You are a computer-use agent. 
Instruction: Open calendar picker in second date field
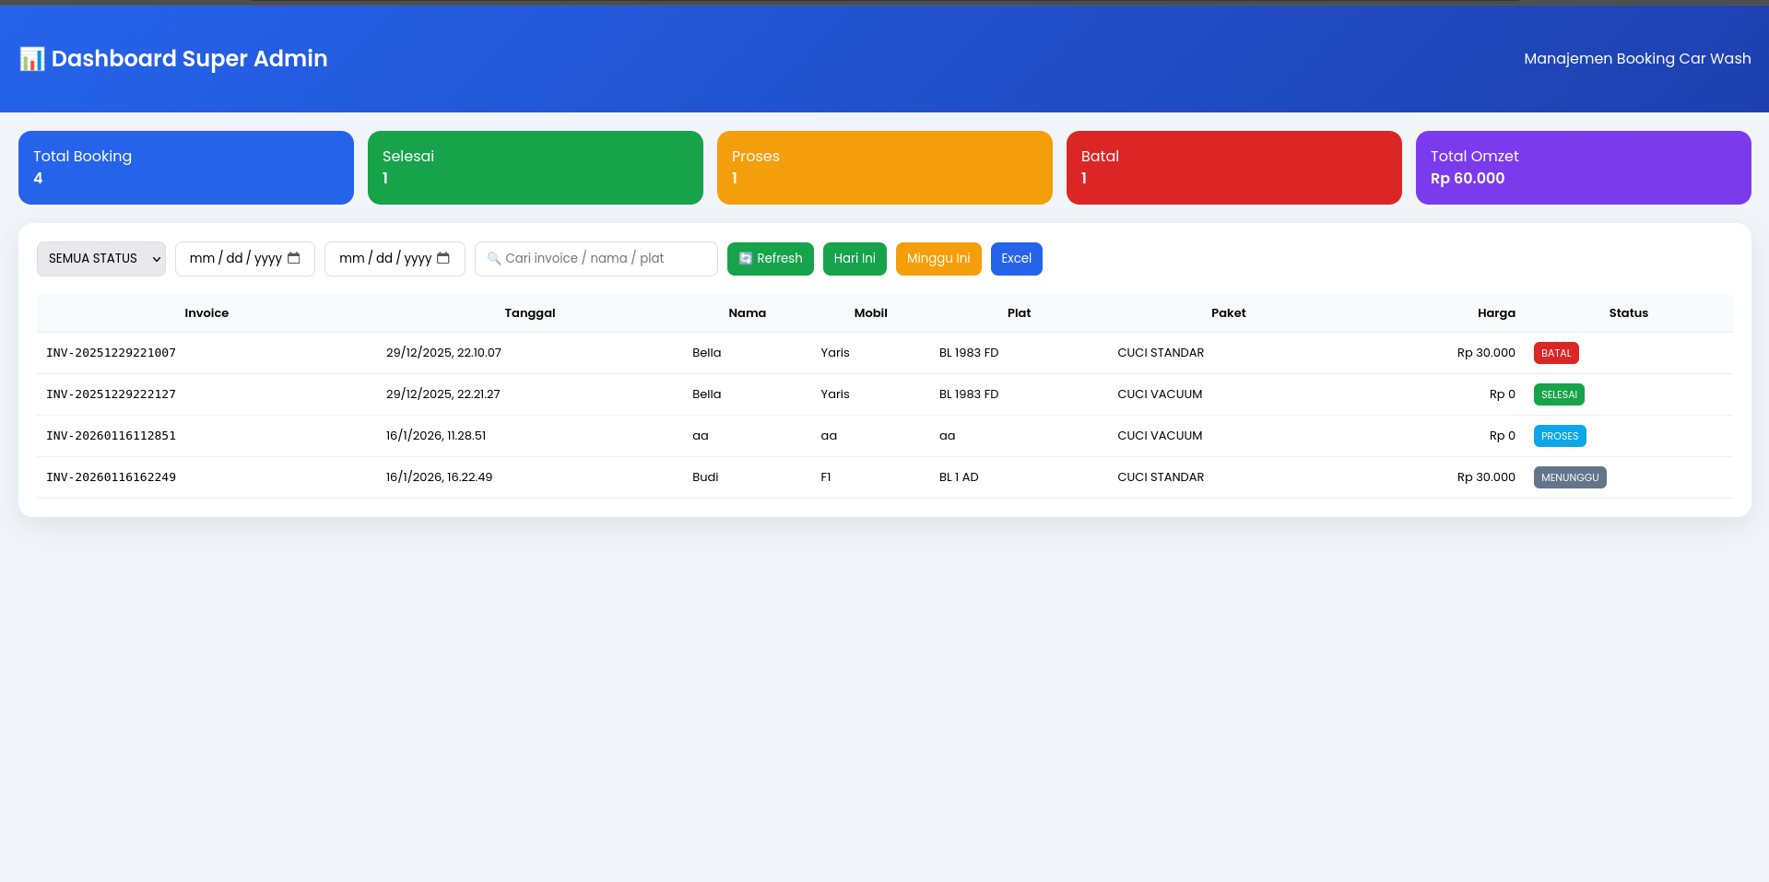pyautogui.click(x=443, y=258)
